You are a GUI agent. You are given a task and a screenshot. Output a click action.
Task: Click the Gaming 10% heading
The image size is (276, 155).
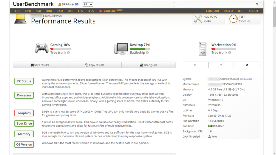click(60, 45)
